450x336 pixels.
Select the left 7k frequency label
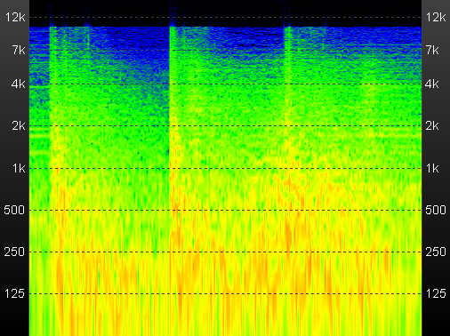[x=19, y=50]
